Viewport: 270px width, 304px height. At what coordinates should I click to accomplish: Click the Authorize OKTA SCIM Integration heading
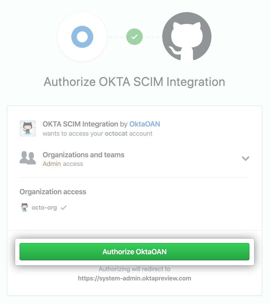(x=134, y=82)
